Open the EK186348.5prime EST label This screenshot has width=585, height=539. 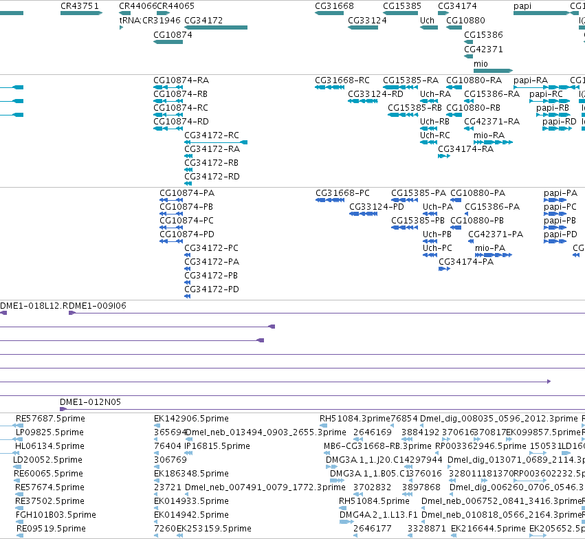coord(191,474)
